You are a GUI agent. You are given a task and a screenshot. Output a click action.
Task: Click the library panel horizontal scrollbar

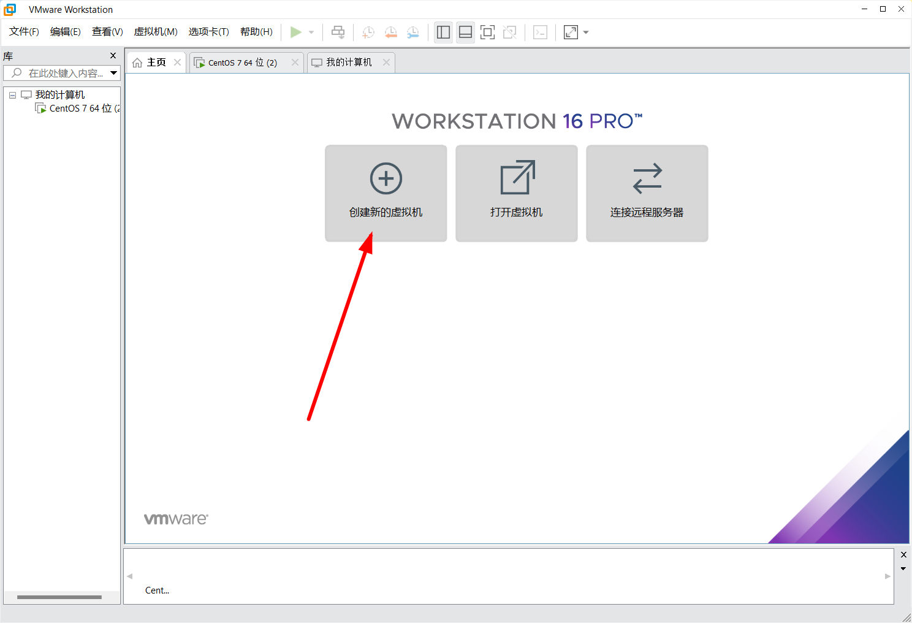pyautogui.click(x=59, y=597)
